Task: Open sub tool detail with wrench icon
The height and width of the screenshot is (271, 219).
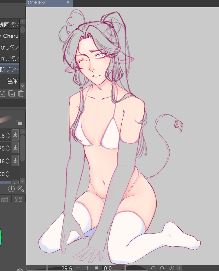Action: point(21,189)
